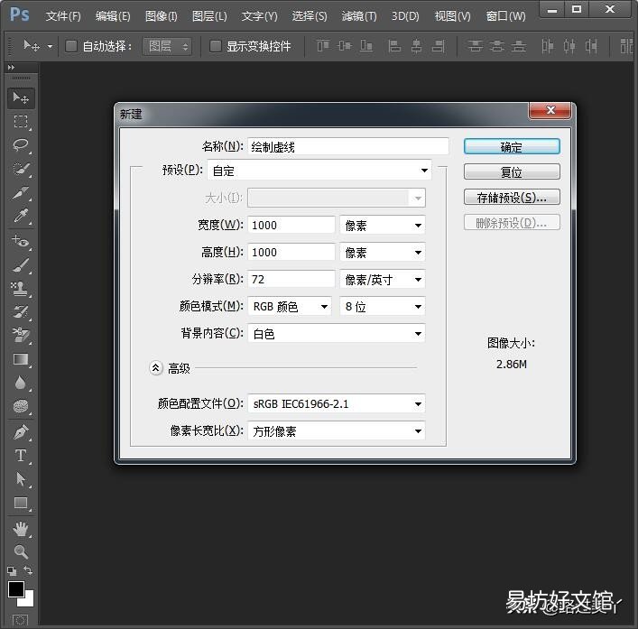Select the Sponge tool
Viewport: 638px width, 629px height.
click(x=21, y=406)
